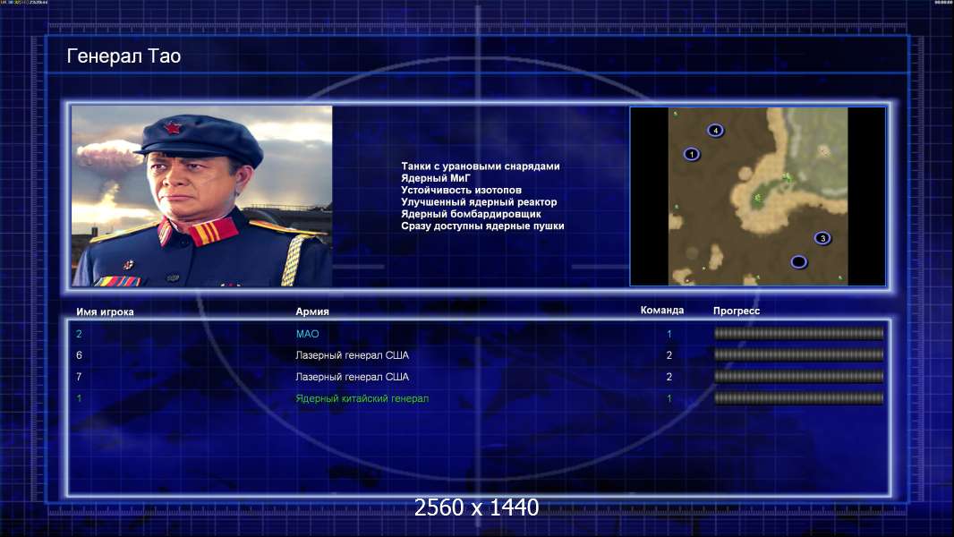Click the team number in player 7's row
This screenshot has width=954, height=537.
click(669, 377)
